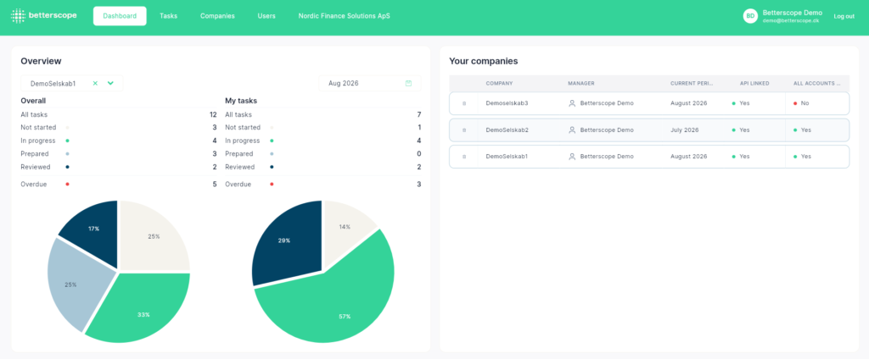Screen dimensions: 869x359
Task: Click the API LINKED column header
Action: 754,84
